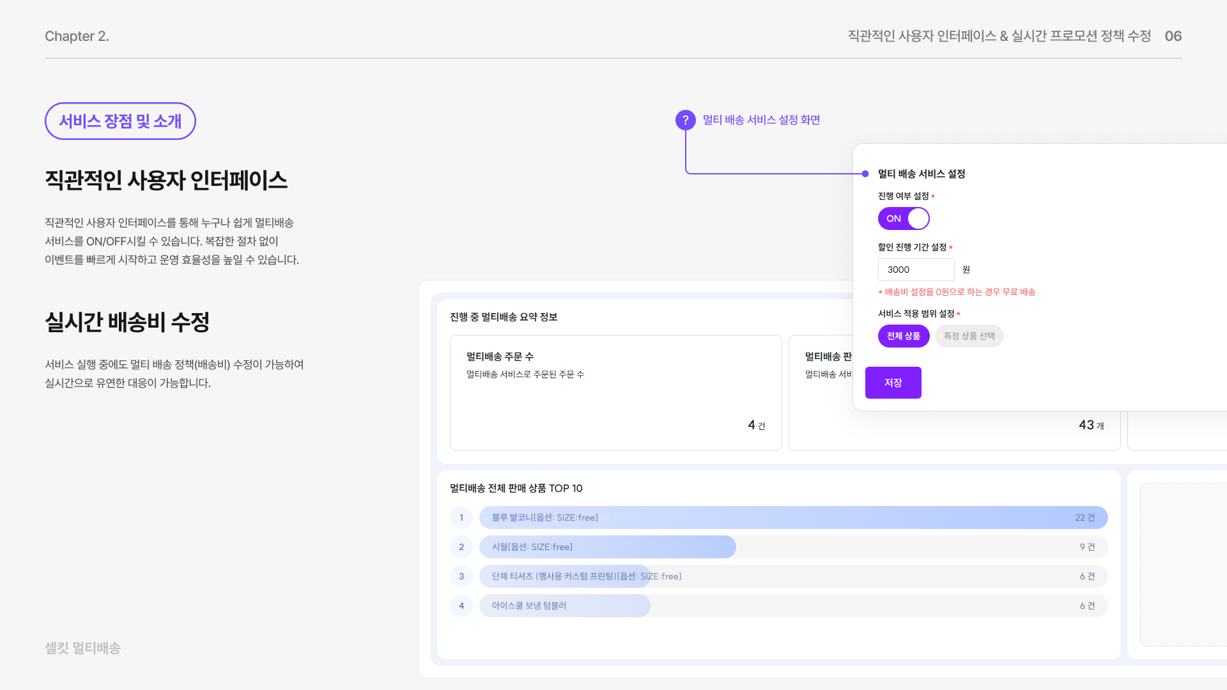Image resolution: width=1227 pixels, height=690 pixels.
Task: Select rank 3 circle badge
Action: tap(461, 576)
